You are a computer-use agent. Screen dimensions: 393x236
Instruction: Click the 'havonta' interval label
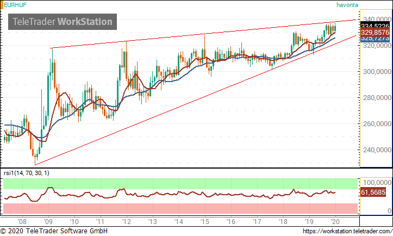347,5
